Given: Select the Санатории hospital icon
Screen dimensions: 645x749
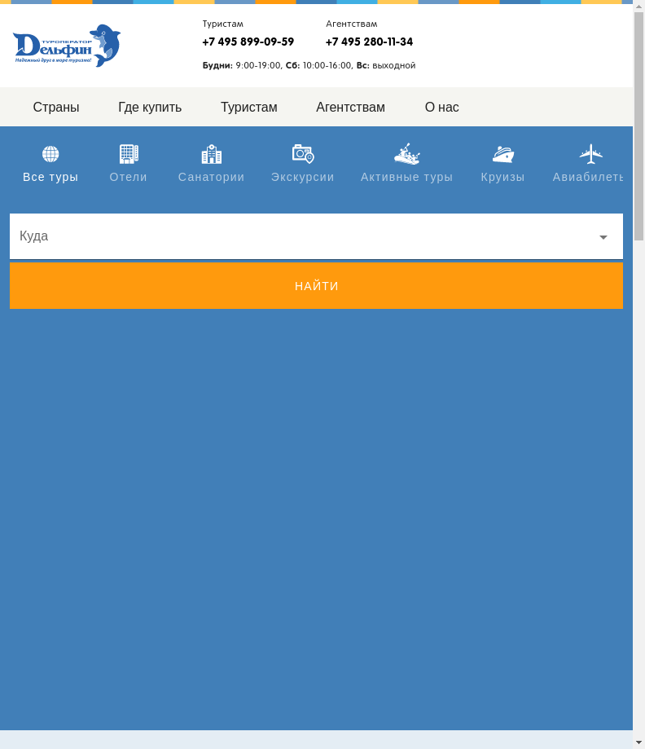Looking at the screenshot, I should pyautogui.click(x=212, y=154).
